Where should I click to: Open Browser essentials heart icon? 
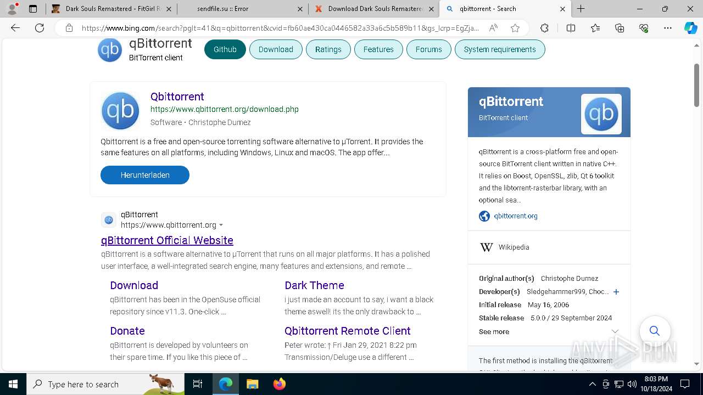point(644,28)
